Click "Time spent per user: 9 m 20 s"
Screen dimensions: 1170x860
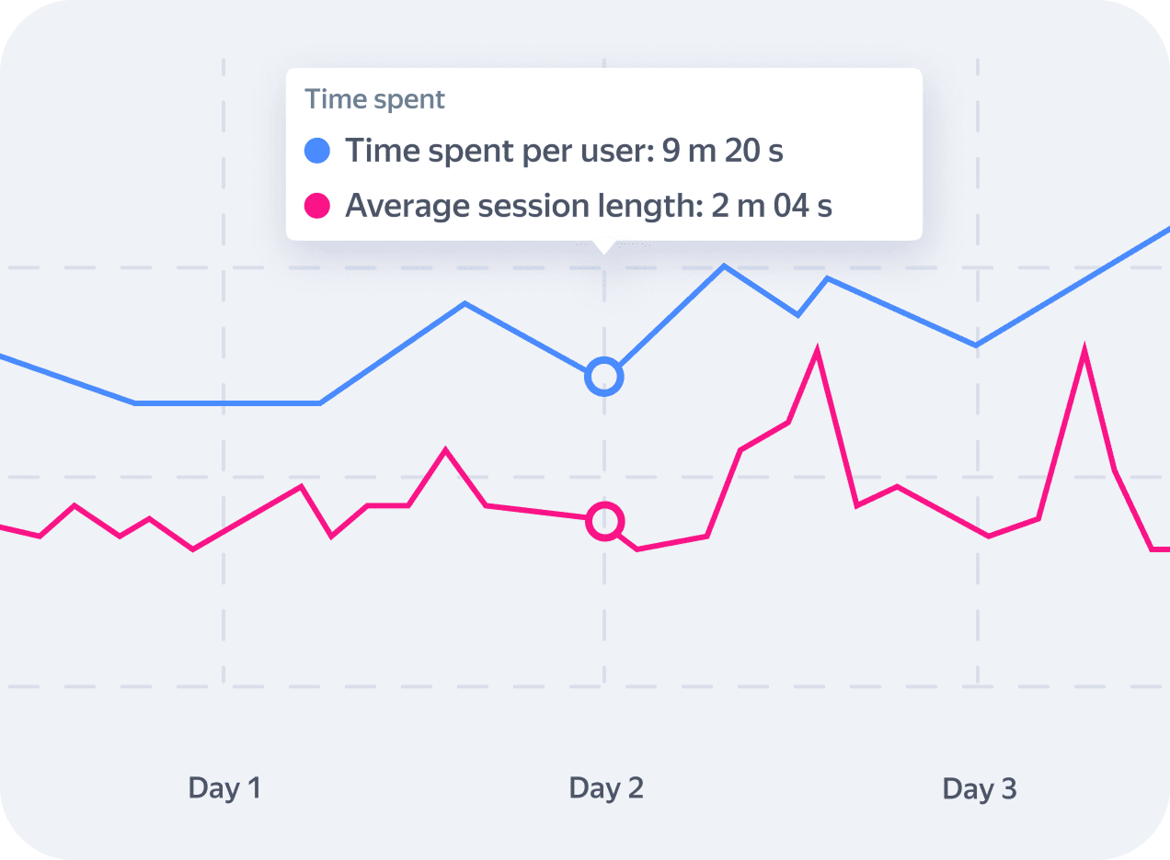point(564,151)
